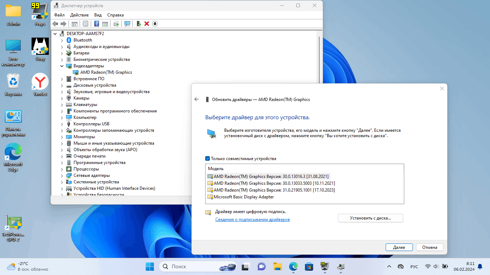Select the Корзина recycle bin icon

(13, 85)
